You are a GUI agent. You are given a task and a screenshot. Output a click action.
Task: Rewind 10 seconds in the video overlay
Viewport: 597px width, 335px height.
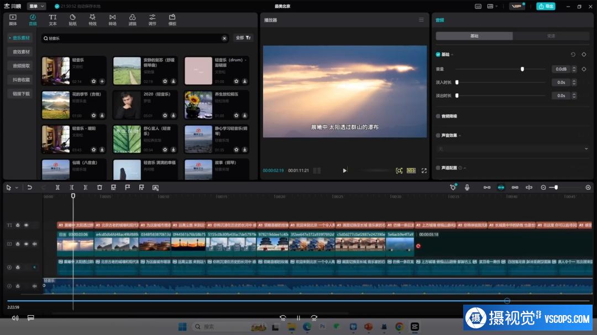coord(283,318)
